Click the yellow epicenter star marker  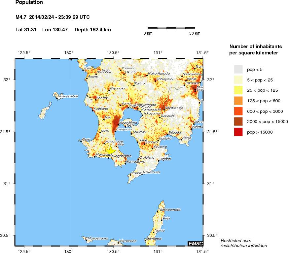click(111, 150)
